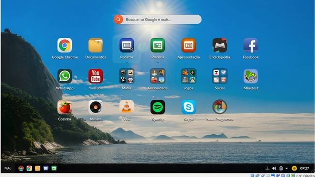Open the user avatar menu in taskbar
The image size is (315, 177).
point(294,168)
